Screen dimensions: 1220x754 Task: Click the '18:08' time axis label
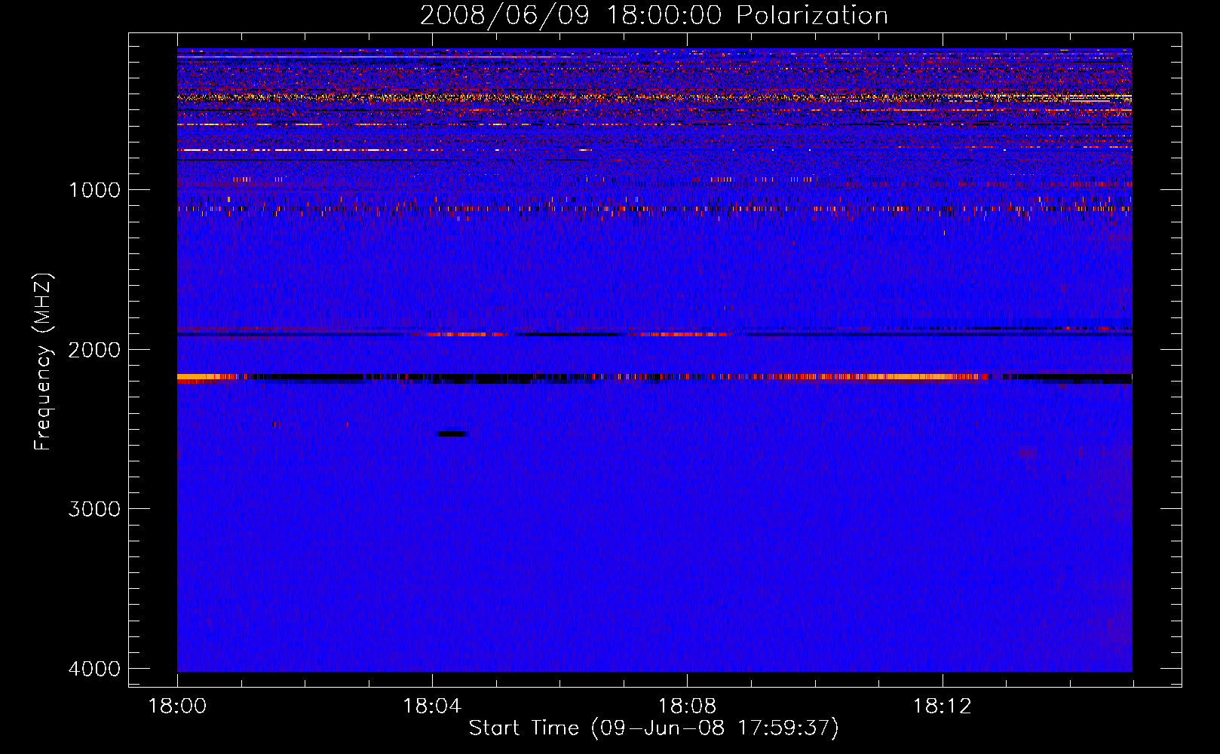pos(687,706)
